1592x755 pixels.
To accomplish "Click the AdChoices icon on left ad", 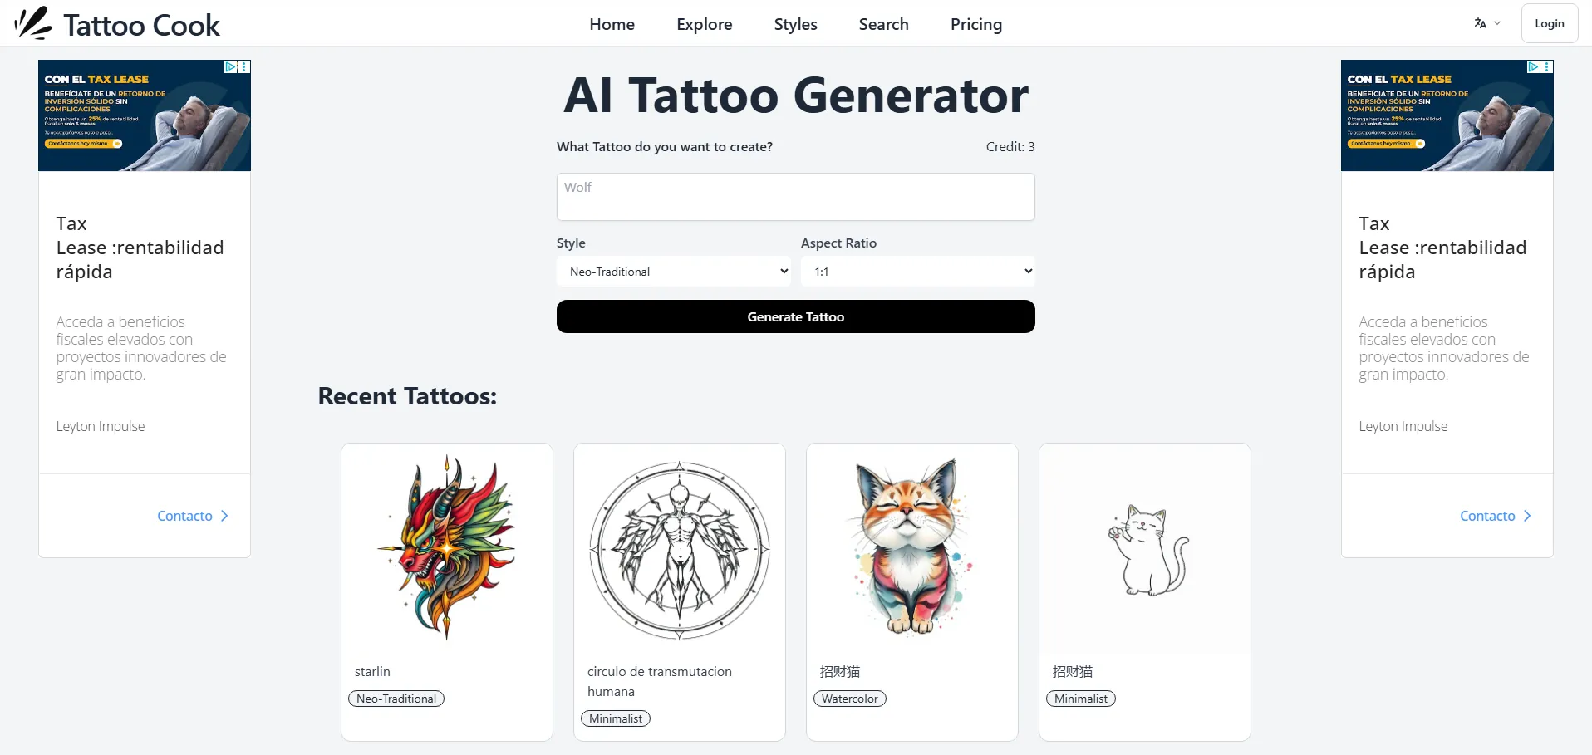I will (231, 66).
